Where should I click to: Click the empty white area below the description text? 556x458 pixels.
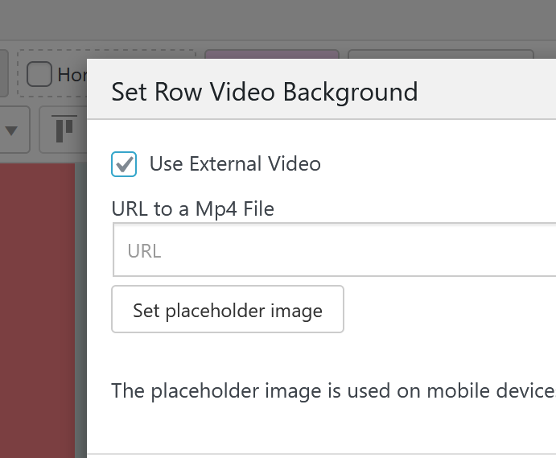pyautogui.click(x=322, y=431)
